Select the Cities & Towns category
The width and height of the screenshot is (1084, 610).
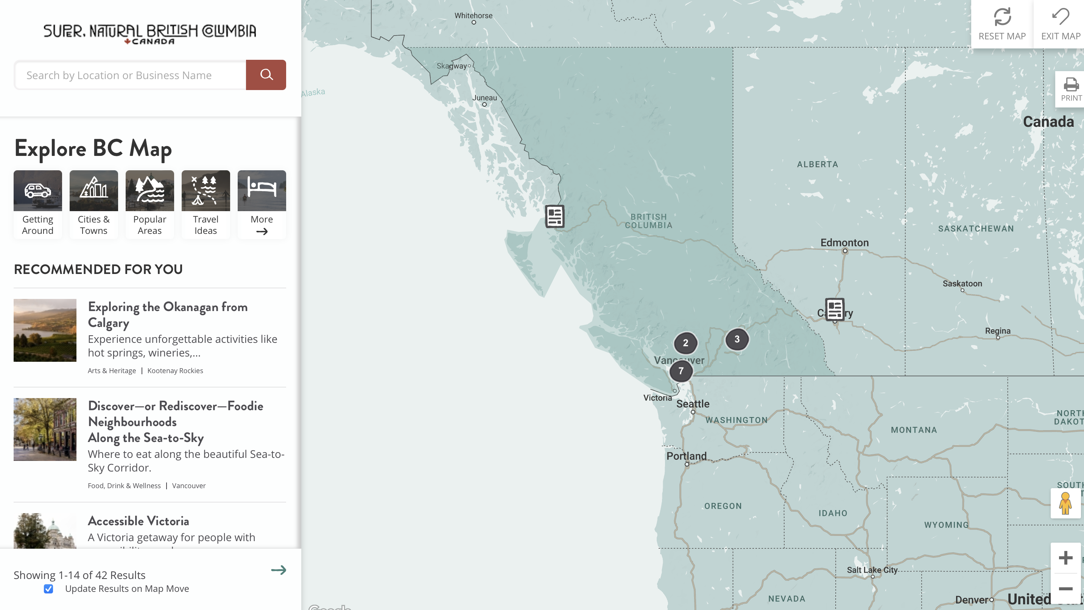point(93,204)
